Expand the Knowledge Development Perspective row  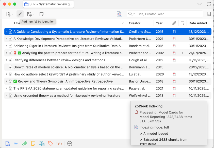point(6,39)
